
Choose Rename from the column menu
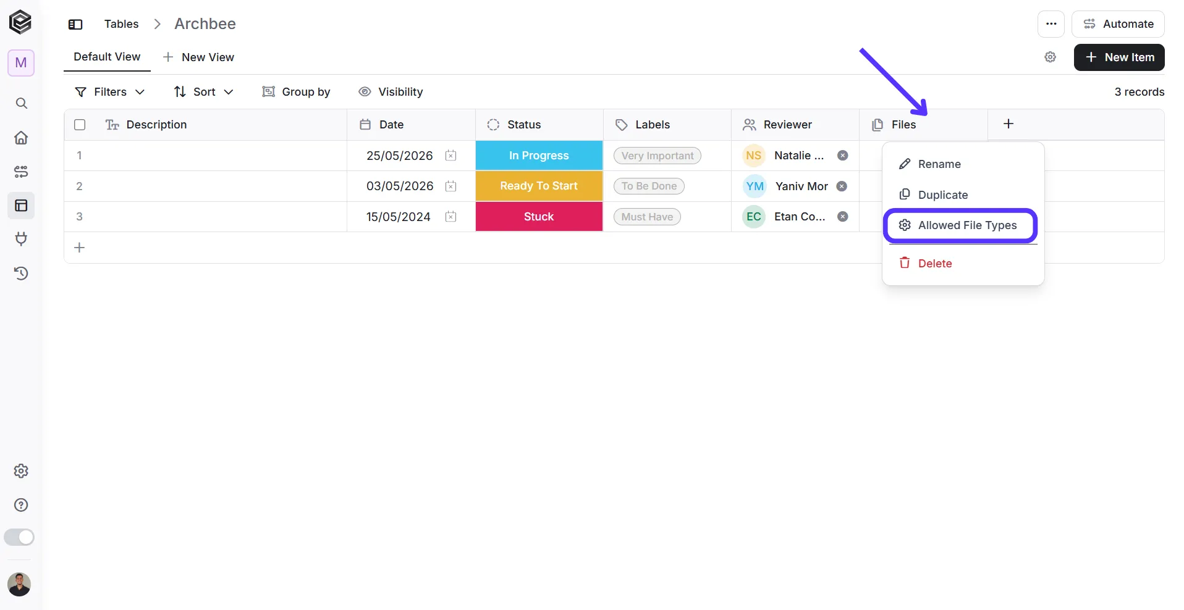(x=963, y=164)
